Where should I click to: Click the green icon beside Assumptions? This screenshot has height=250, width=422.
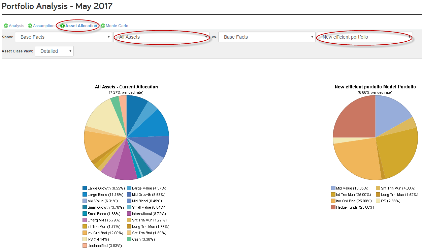click(30, 26)
